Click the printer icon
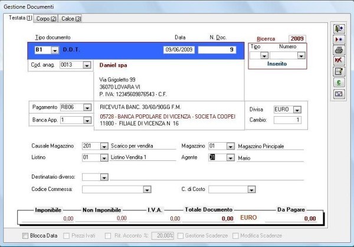354x247 pixels. click(x=339, y=50)
